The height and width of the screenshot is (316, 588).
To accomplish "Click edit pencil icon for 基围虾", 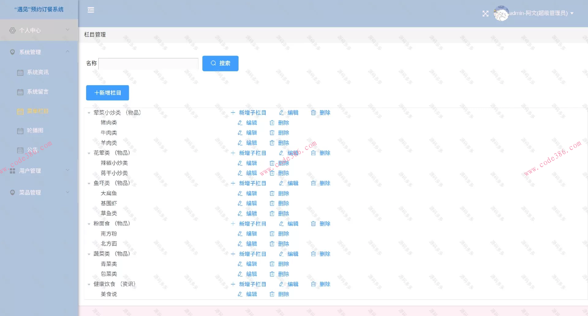I will [240, 204].
